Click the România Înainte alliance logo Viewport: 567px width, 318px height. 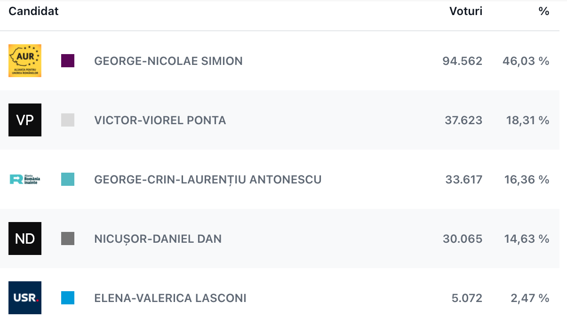(x=25, y=179)
